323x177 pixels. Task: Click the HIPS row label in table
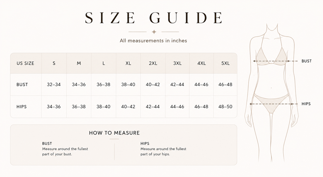coord(22,107)
